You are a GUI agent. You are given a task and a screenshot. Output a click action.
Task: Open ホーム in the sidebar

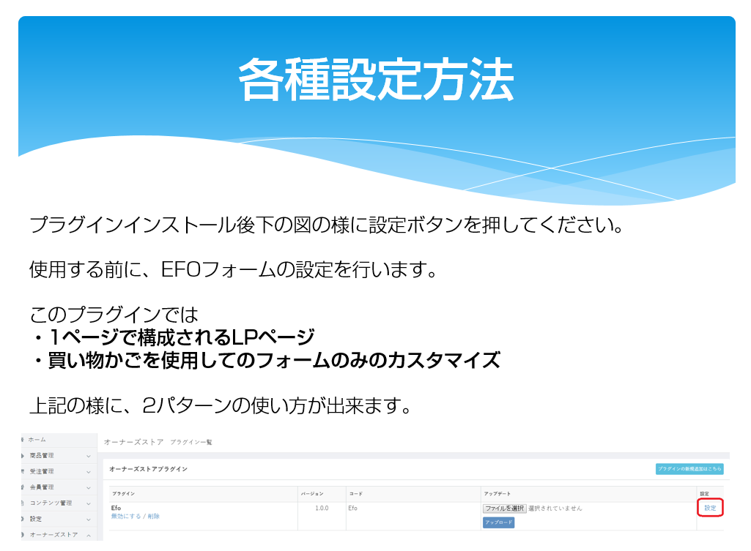(x=37, y=439)
